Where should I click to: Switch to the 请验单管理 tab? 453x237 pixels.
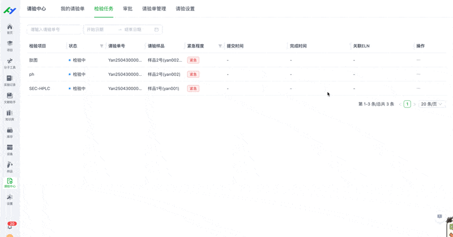[x=154, y=8]
